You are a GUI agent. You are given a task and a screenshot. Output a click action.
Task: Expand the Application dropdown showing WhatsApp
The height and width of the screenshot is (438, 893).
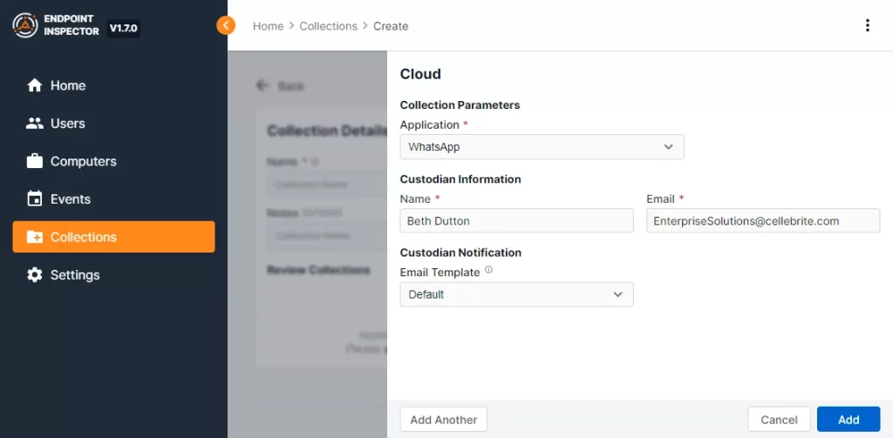click(542, 147)
